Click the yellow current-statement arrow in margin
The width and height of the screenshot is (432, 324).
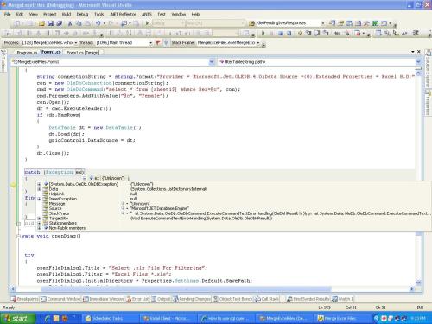coord(13,185)
